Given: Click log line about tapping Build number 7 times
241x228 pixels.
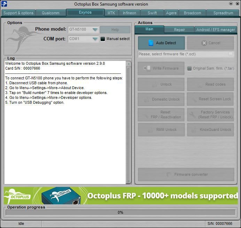Looking at the screenshot, I should point(56,93).
